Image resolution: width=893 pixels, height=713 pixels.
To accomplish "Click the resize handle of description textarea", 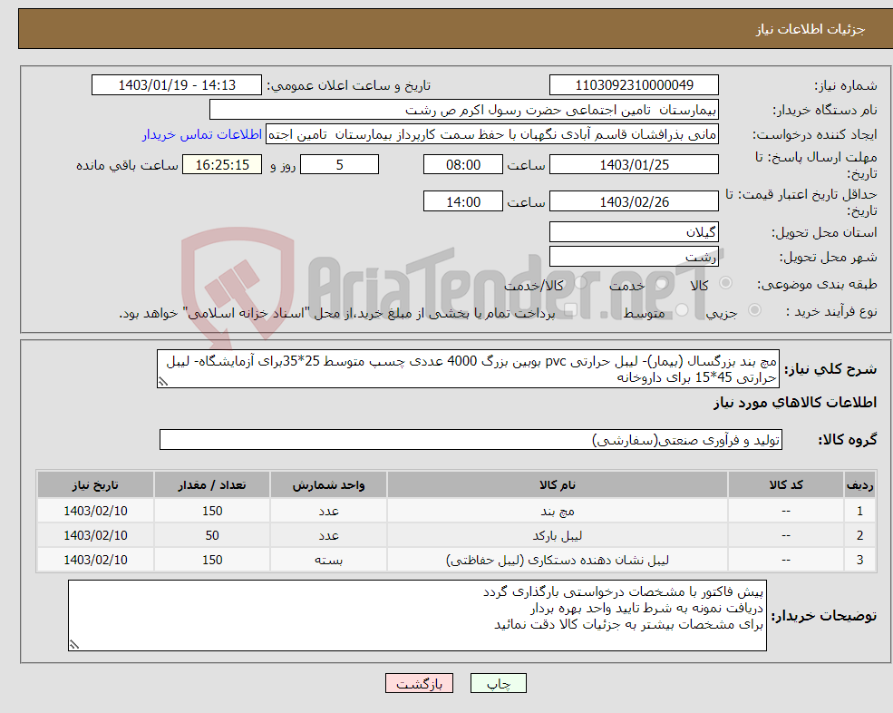I will tap(163, 382).
